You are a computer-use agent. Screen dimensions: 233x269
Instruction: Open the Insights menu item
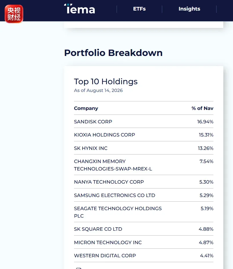(x=189, y=9)
